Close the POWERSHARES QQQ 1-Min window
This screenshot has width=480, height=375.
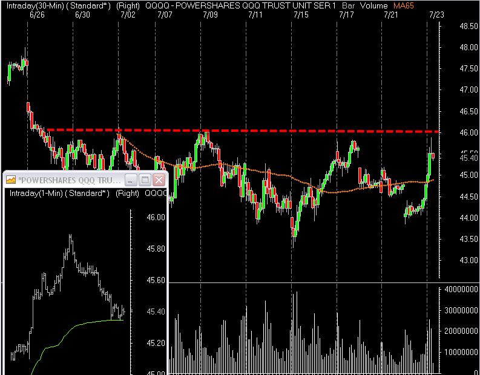[x=159, y=180]
